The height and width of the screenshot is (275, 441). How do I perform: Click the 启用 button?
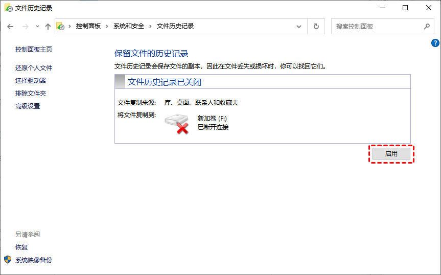[391, 154]
